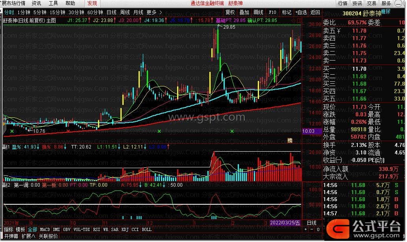This screenshot has height=242, width=407.
Task: Select the 15分钟 period
Action: coord(57,12)
